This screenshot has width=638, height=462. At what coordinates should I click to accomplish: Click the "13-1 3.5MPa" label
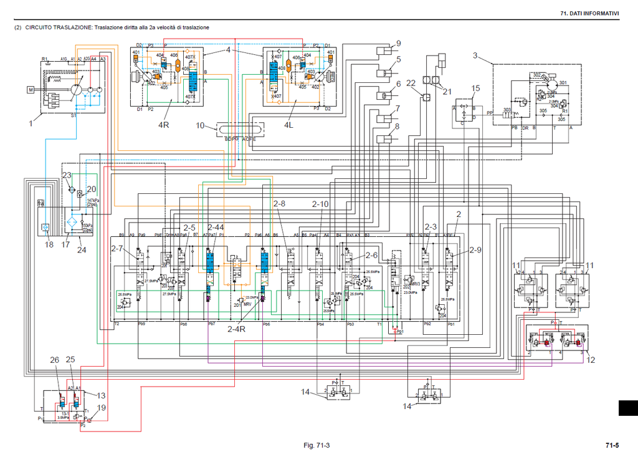pyautogui.click(x=64, y=416)
